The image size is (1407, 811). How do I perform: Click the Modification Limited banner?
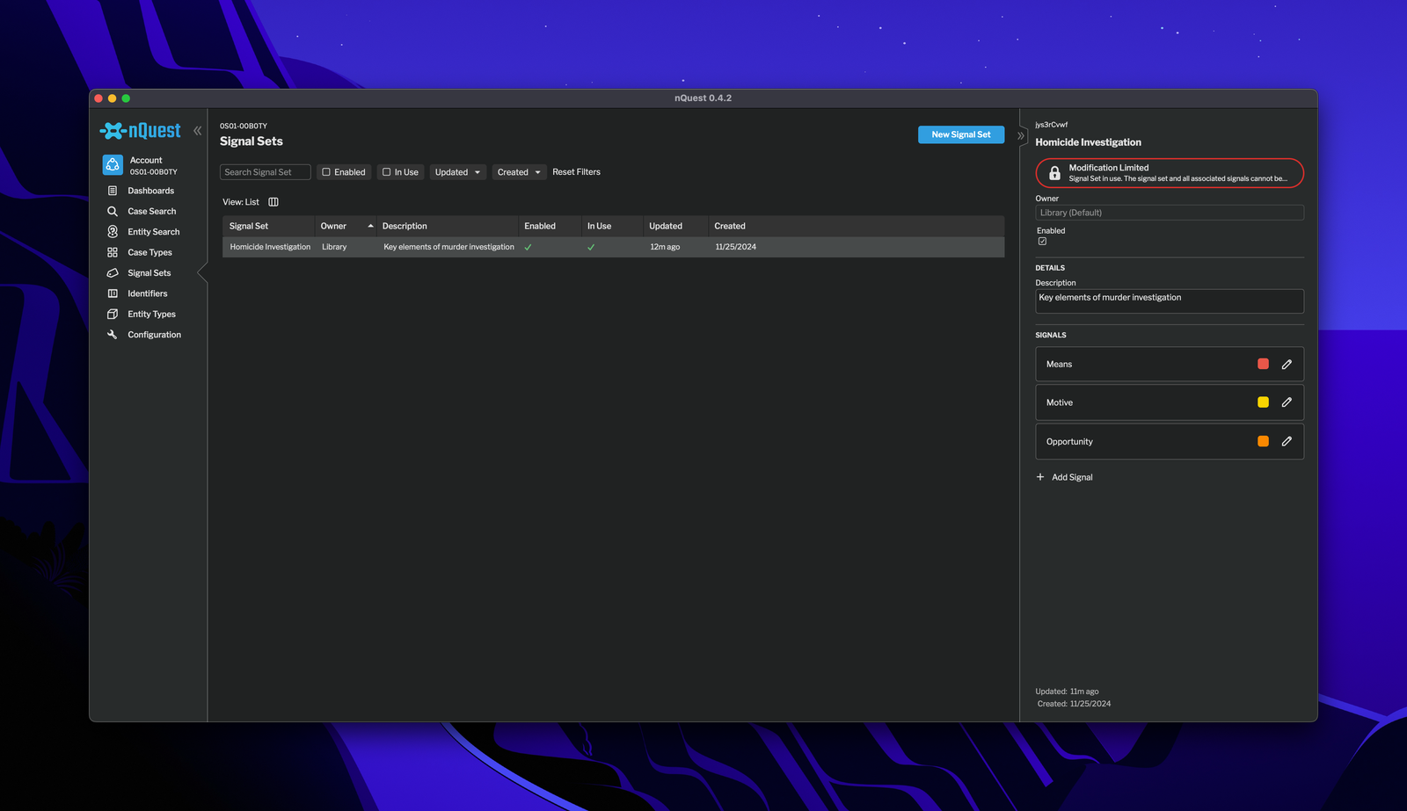pos(1170,173)
